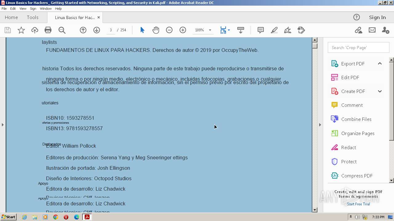This screenshot has height=221, width=394.
Task: Click the Stamp and edit tool icon
Action: (301, 30)
